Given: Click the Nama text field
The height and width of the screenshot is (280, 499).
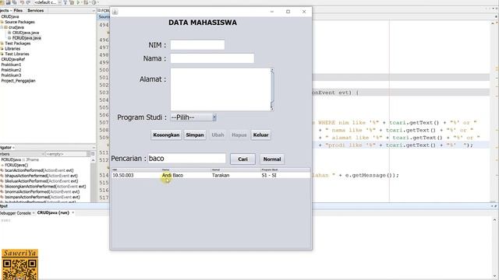Looking at the screenshot, I should [212, 58].
